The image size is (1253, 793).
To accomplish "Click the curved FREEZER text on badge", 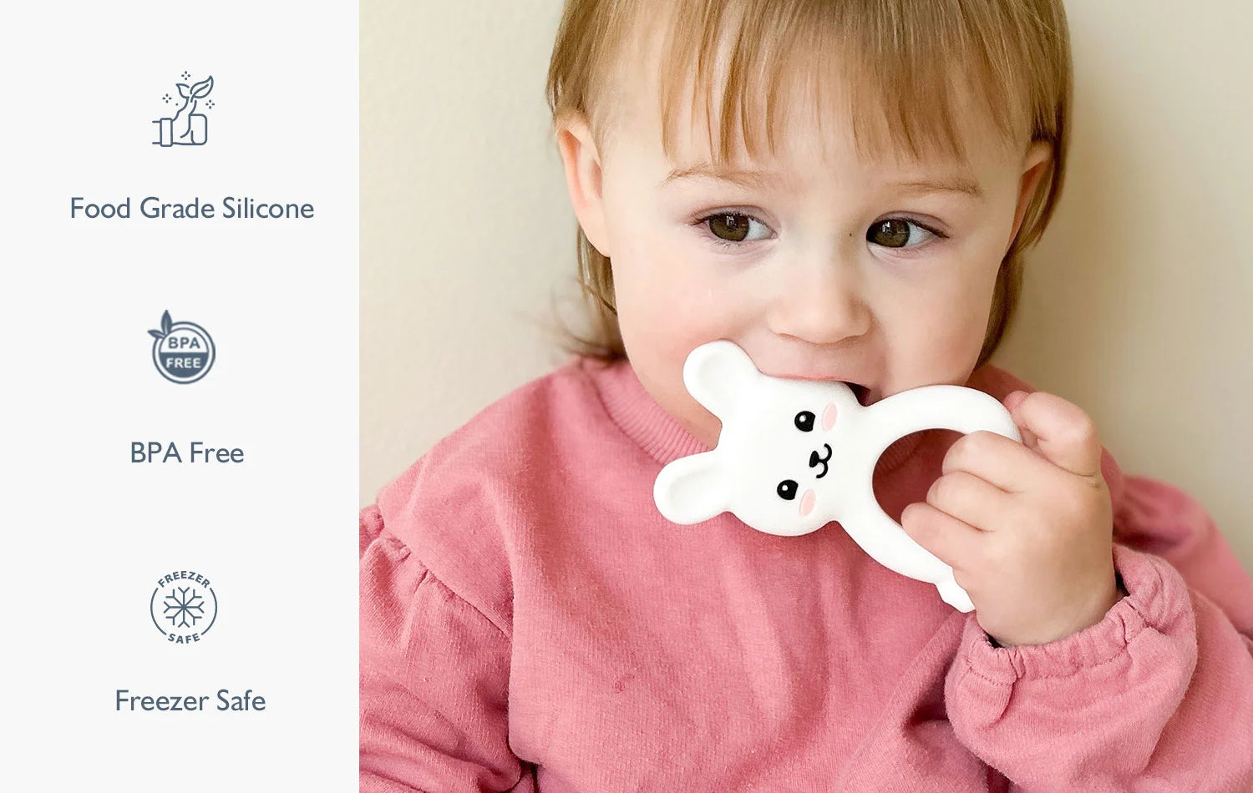I will pos(184,578).
